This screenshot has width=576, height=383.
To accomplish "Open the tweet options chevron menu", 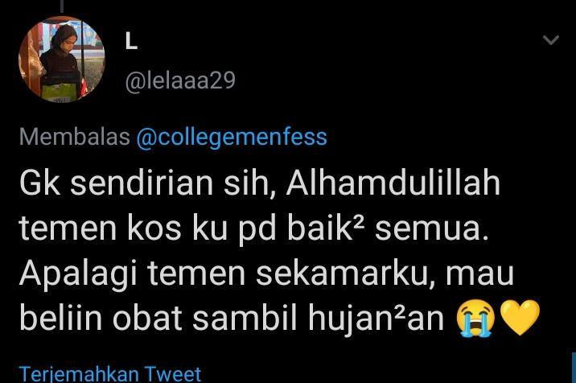I will [551, 39].
